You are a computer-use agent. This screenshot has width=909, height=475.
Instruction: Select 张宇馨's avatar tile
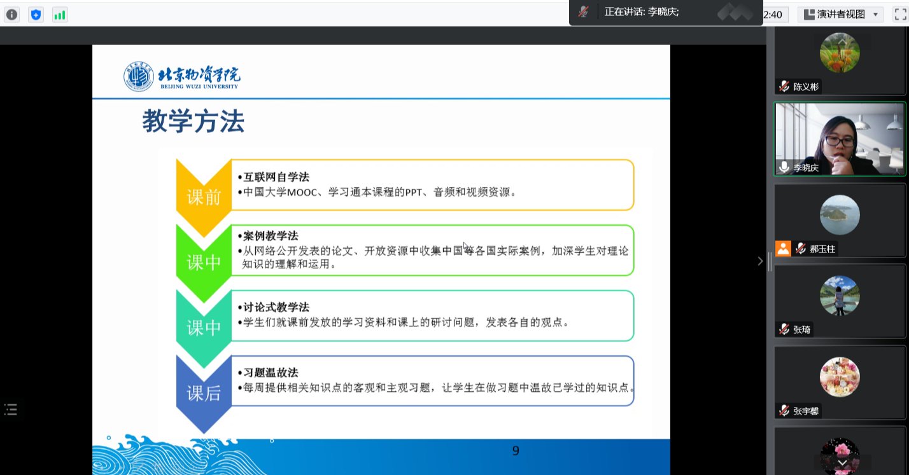point(840,382)
